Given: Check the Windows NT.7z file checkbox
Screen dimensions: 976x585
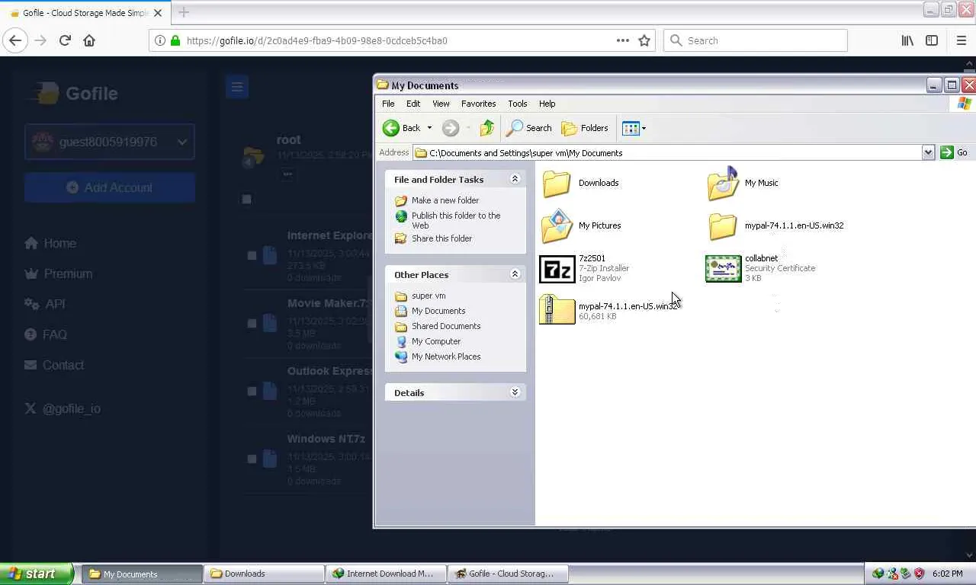Looking at the screenshot, I should 252,459.
